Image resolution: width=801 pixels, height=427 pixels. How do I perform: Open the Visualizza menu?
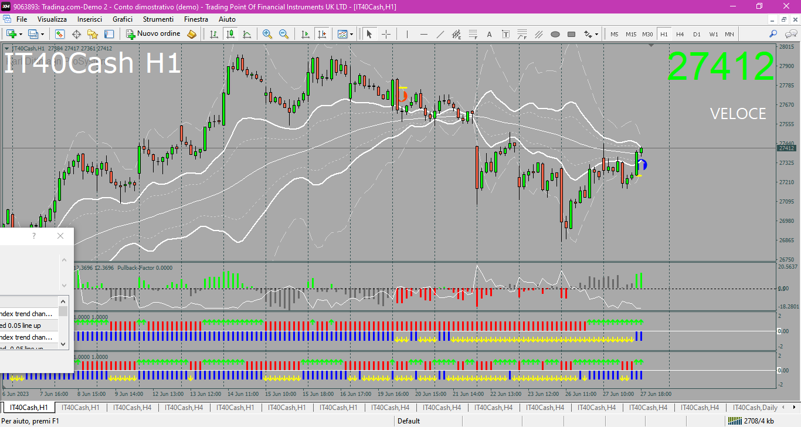(52, 19)
